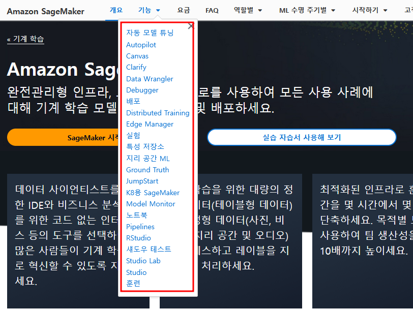The height and width of the screenshot is (310, 413).
Task: Click the orange SageMaker 시작하기 button
Action: pos(63,137)
